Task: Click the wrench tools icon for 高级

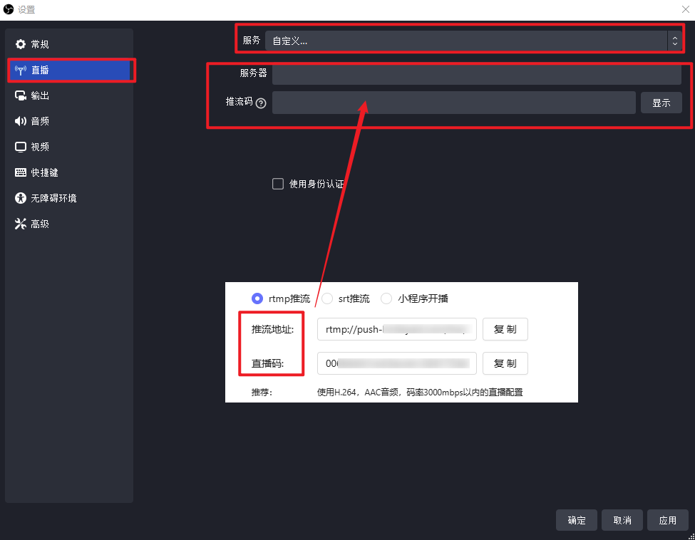Action: tap(21, 224)
